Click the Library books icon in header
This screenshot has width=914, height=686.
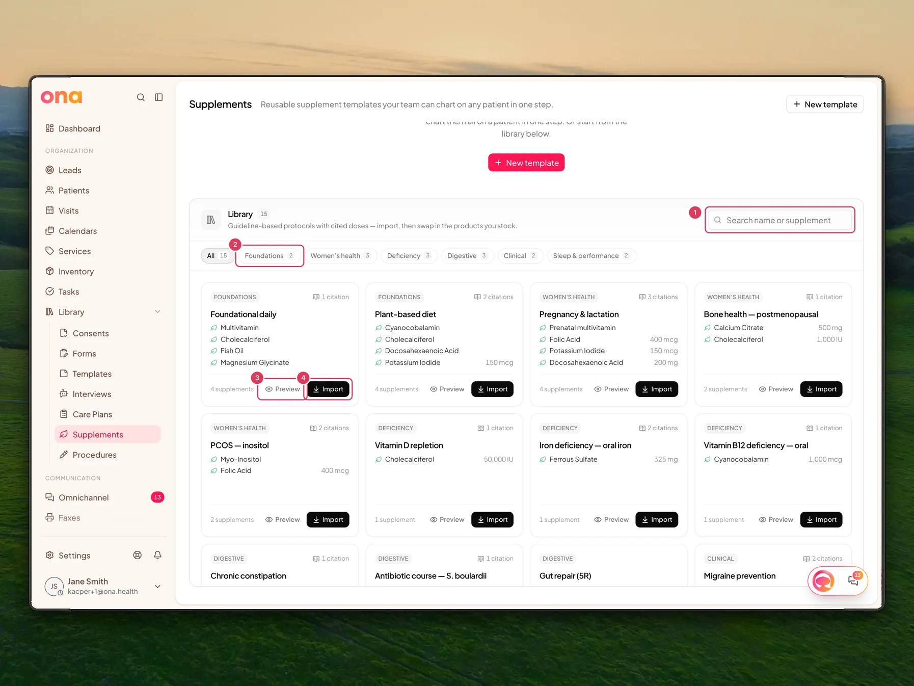pyautogui.click(x=210, y=220)
